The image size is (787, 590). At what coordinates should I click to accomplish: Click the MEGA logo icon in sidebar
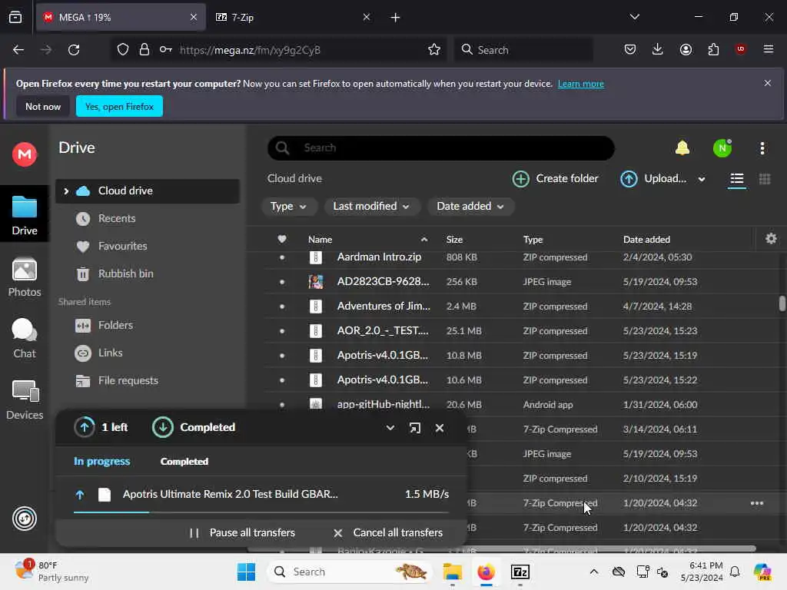click(25, 154)
